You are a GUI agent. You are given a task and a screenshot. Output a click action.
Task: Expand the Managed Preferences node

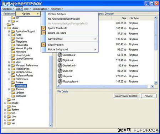click(x=9, y=65)
